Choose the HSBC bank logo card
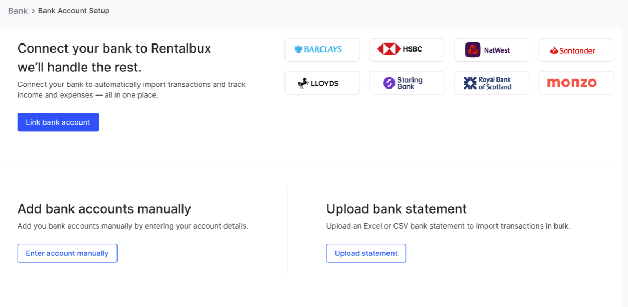The image size is (628, 307). 407,50
